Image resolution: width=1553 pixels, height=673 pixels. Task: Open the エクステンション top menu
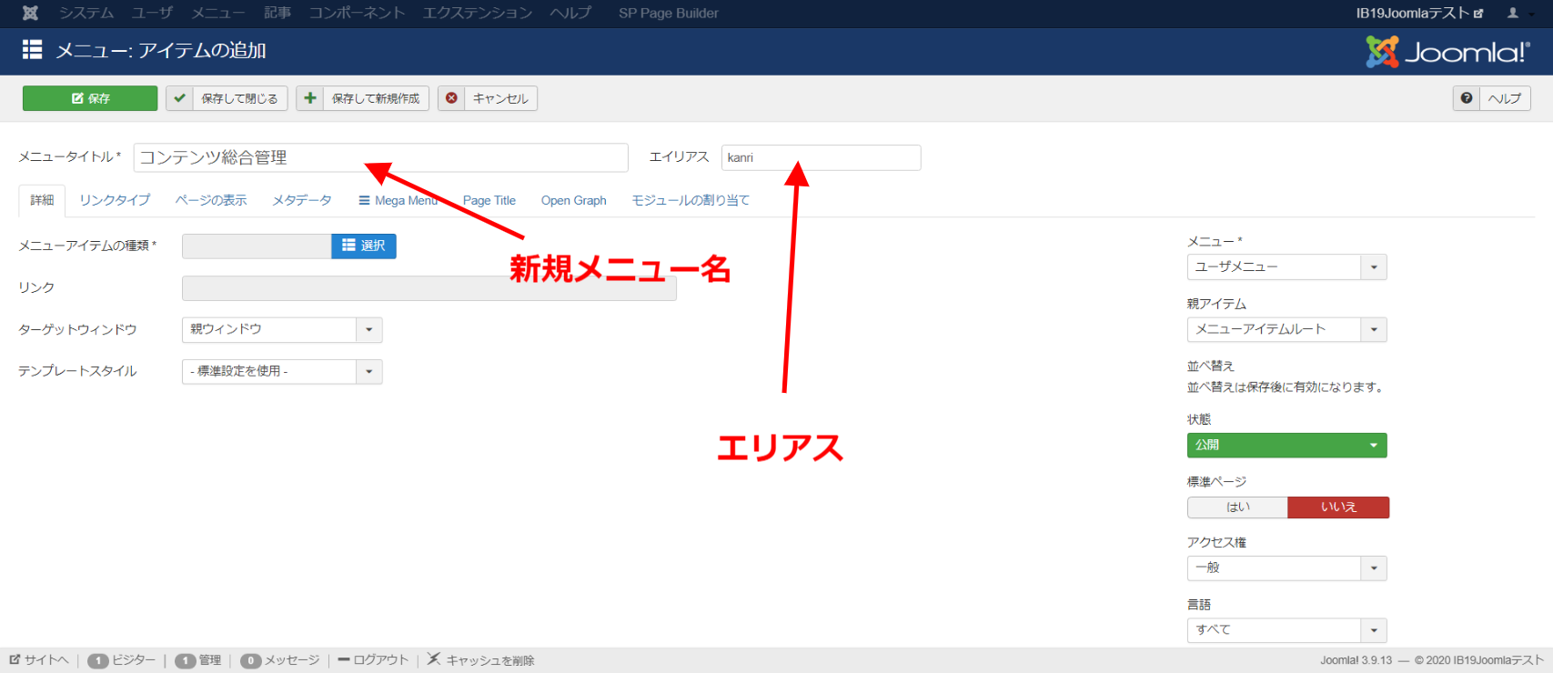(x=478, y=13)
